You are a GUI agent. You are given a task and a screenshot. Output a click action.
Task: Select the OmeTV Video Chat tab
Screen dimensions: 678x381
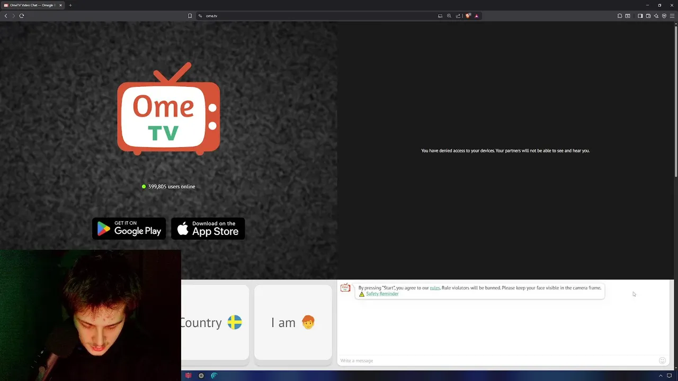point(33,5)
